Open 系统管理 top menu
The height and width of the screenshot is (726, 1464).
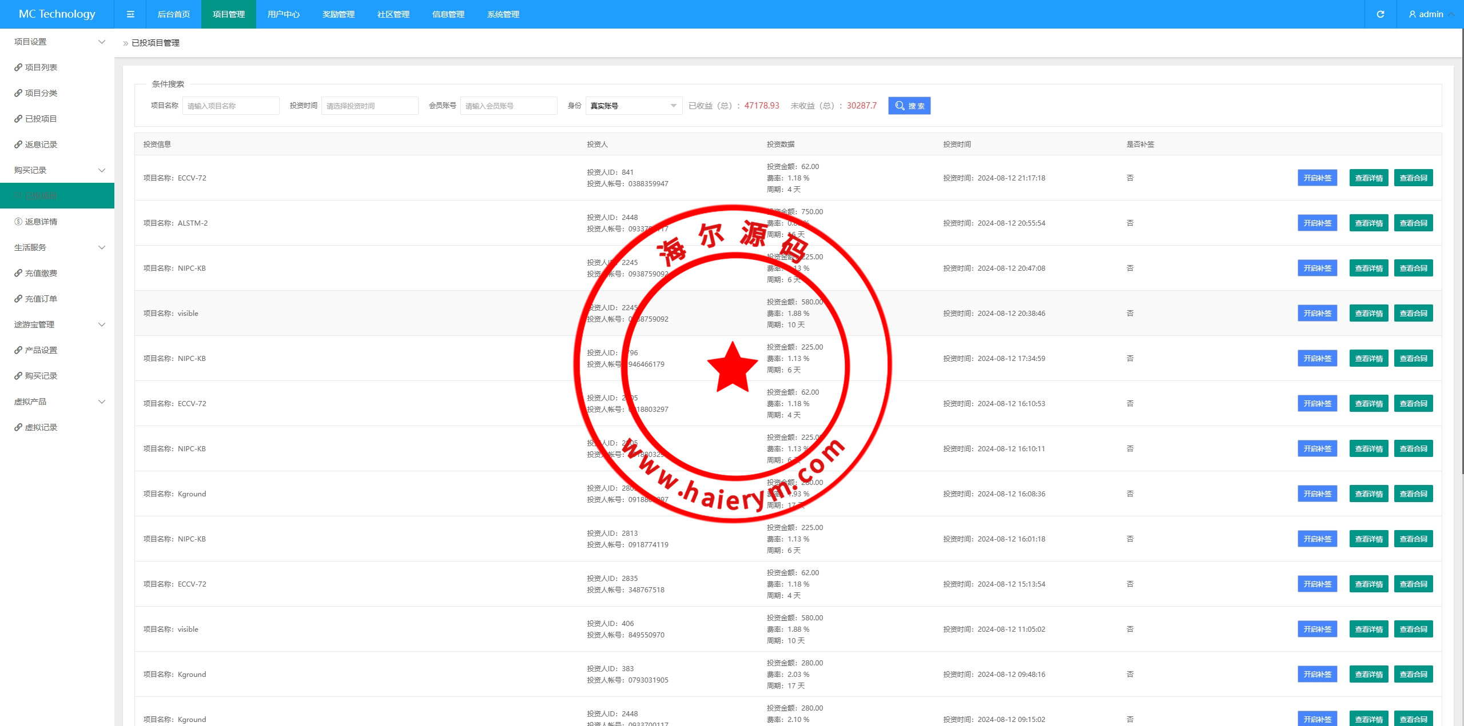click(x=503, y=14)
